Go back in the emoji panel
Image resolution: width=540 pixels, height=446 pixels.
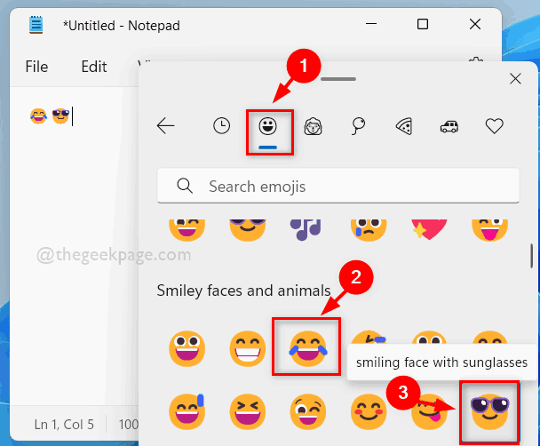click(x=165, y=125)
